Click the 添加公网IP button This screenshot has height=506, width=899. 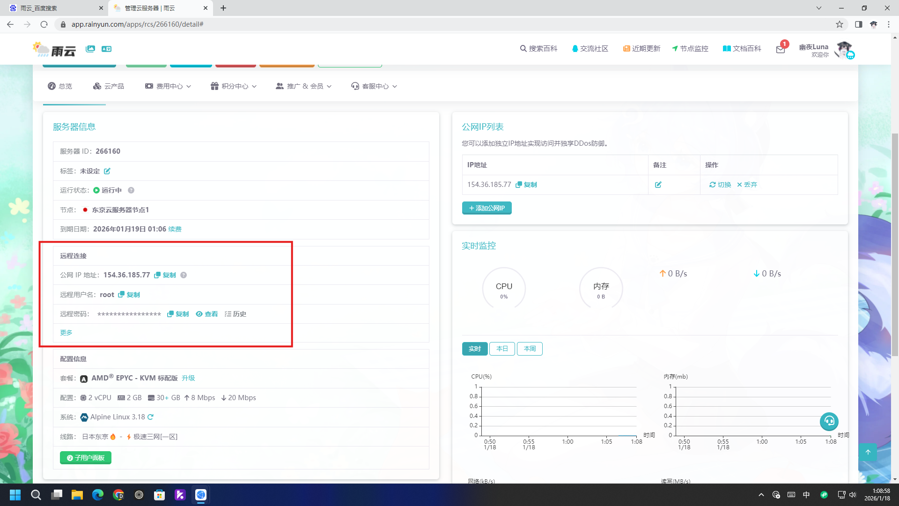click(x=486, y=208)
